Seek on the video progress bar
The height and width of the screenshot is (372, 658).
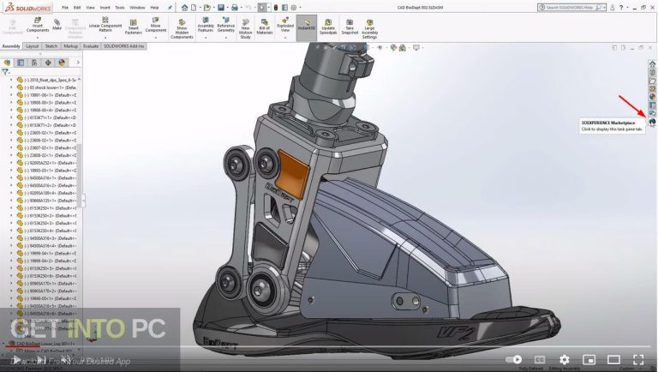[x=329, y=347]
